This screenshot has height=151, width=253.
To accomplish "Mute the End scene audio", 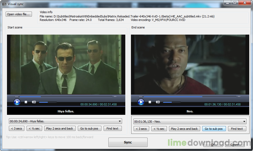I will (x=158, y=102).
